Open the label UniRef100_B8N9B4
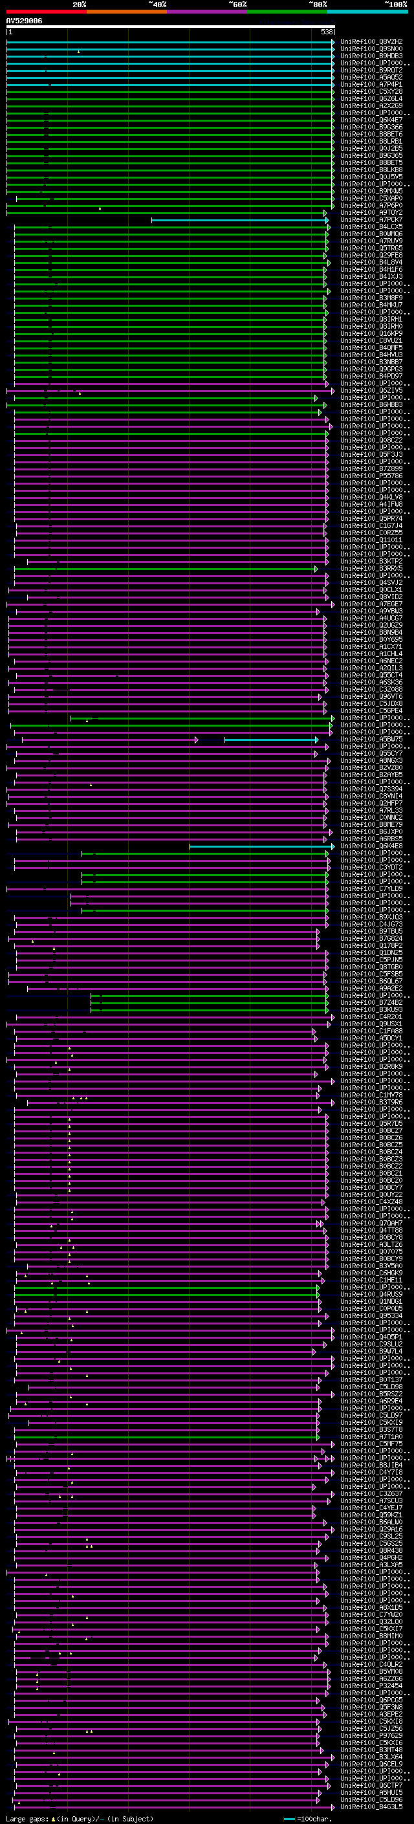This screenshot has height=1824, width=414. pyautogui.click(x=371, y=632)
